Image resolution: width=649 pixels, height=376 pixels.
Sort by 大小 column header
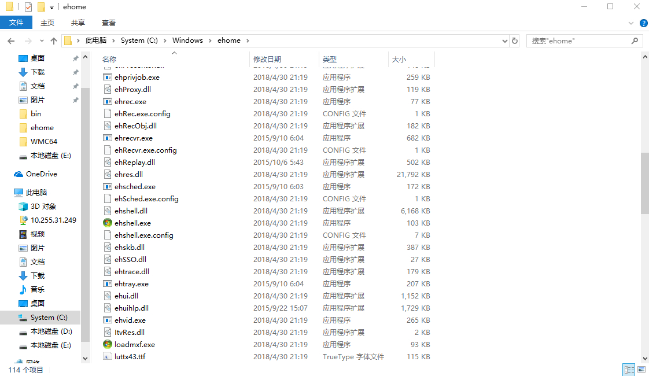click(x=399, y=59)
